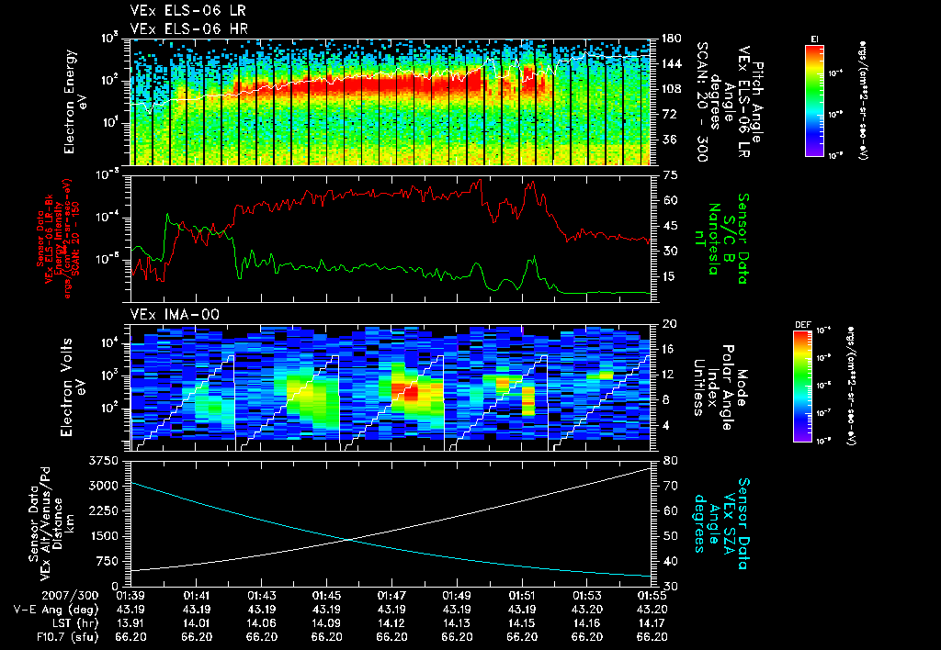Click the 'V-E Ang (deg)' row label
The image size is (941, 650).
point(56,610)
